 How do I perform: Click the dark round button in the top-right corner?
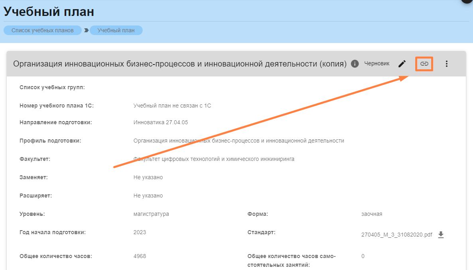(x=467, y=1)
